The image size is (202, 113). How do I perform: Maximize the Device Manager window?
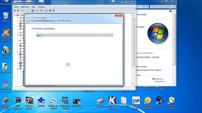pos(126,2)
